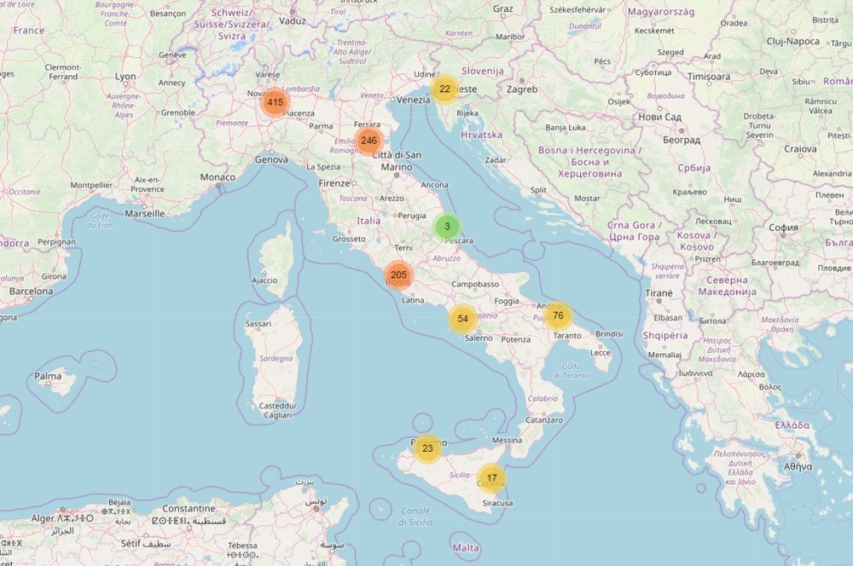Open the 23 cluster at Palermo

(x=427, y=448)
